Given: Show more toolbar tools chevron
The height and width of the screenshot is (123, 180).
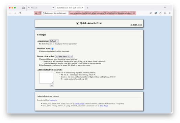Looking at the screenshot, I should [x=165, y=13].
